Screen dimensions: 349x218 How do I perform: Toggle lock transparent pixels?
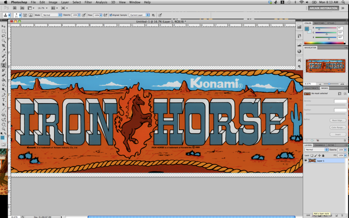pos(312,156)
